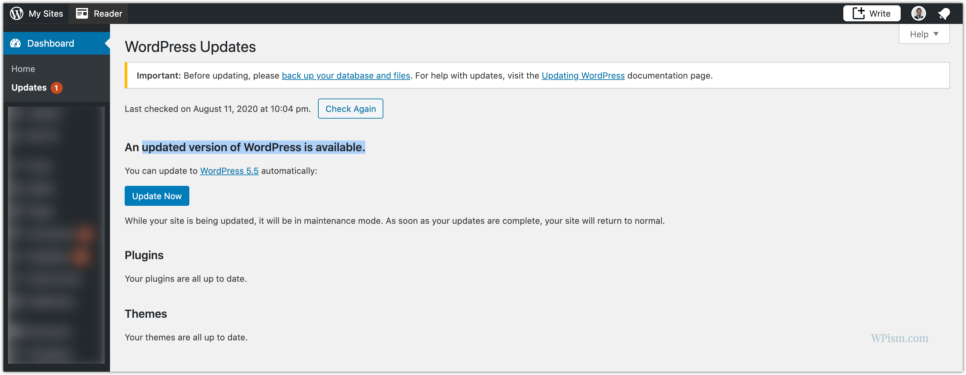The image size is (966, 375).
Task: Click the WordPress logo in the toolbar
Action: [17, 13]
